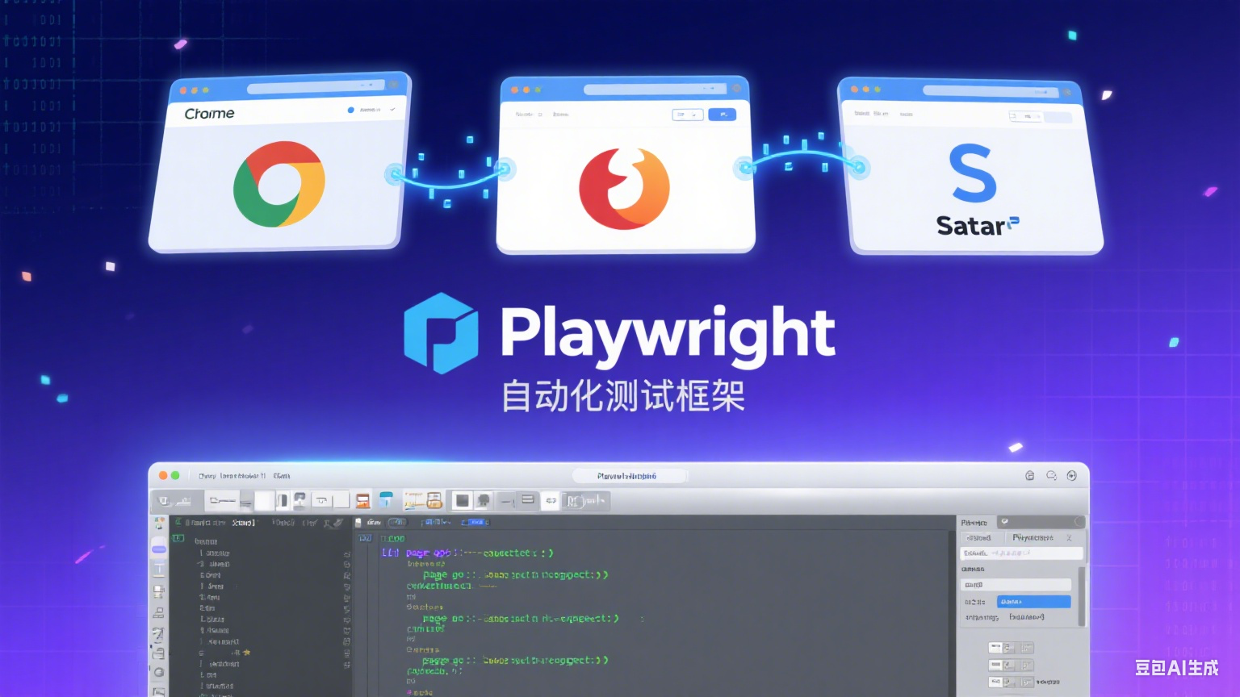This screenshot has width=1240, height=697.
Task: Click the orange window icon in the editor toolbar
Action: [363, 501]
